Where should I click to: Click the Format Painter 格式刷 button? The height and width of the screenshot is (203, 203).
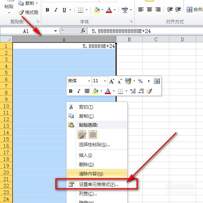[x=28, y=13]
